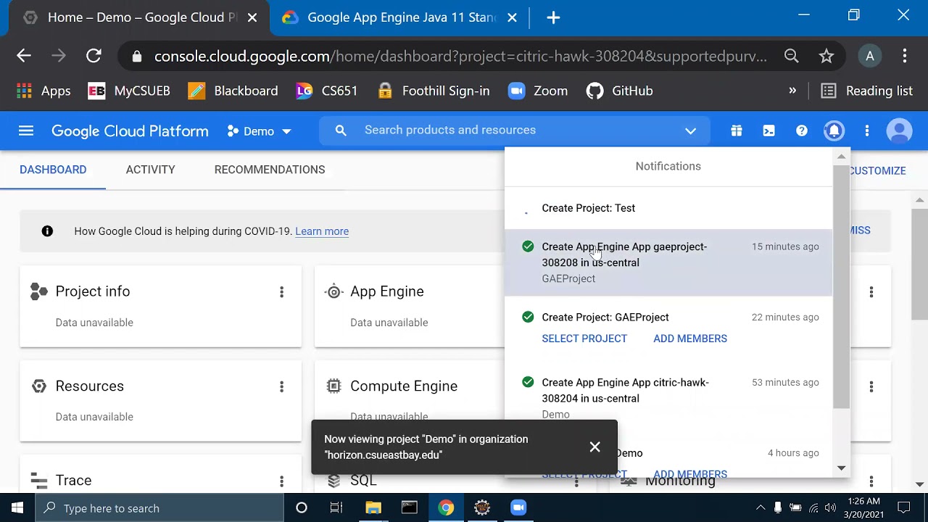Open the Google Cloud navigation hamburger menu
The width and height of the screenshot is (928, 522).
26,130
